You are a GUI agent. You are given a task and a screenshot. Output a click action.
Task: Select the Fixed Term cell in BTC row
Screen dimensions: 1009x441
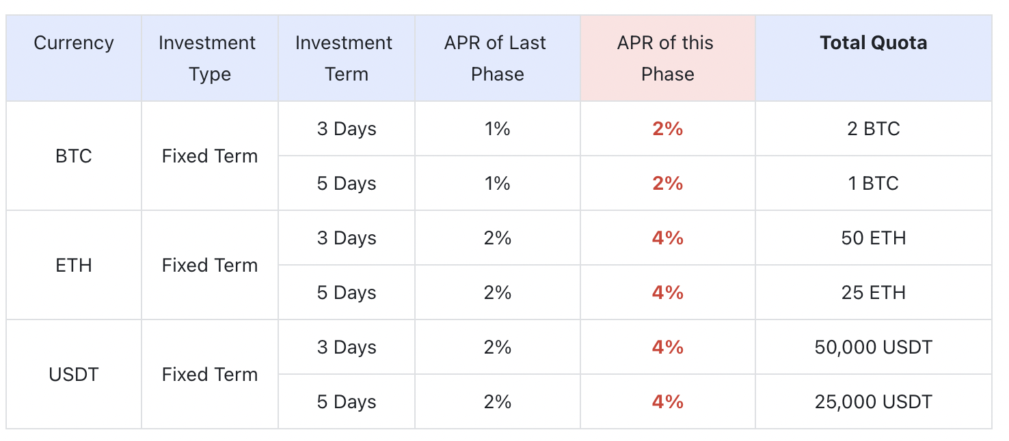coord(209,156)
